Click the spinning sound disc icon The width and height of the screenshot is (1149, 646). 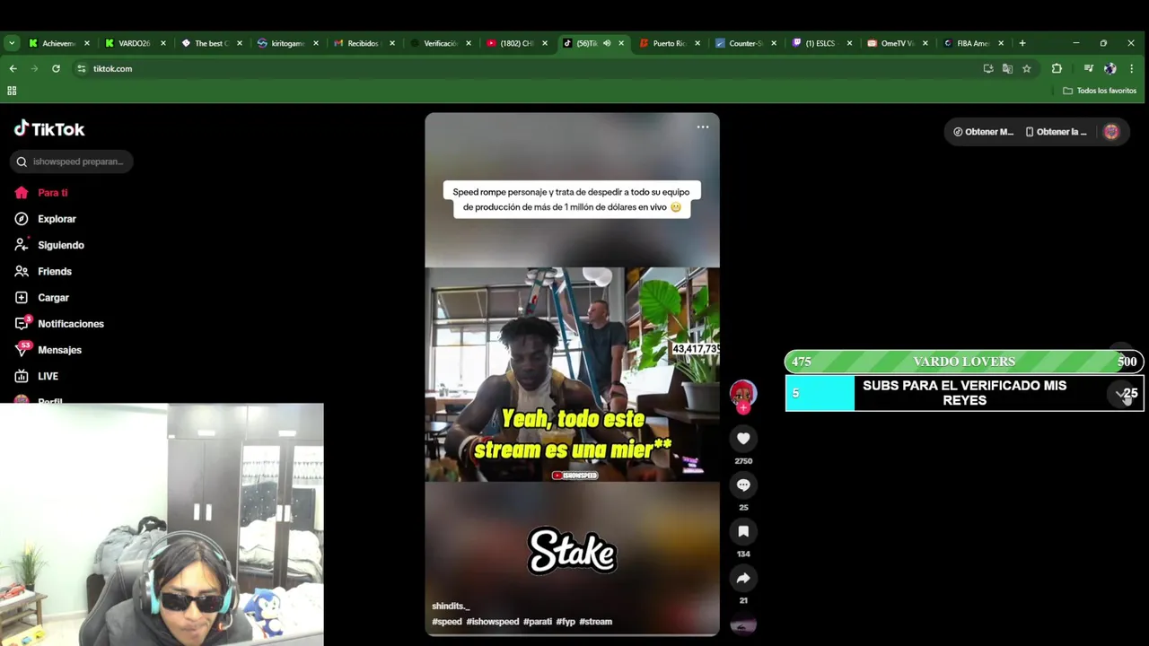tap(742, 625)
